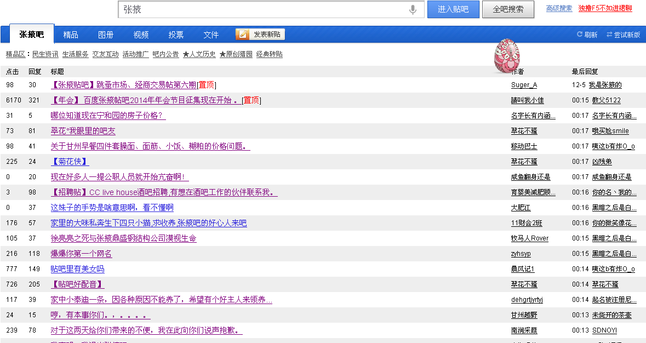The width and height of the screenshot is (646, 343).
Task: Open the ★原创猎园 category link
Action: pyautogui.click(x=236, y=54)
